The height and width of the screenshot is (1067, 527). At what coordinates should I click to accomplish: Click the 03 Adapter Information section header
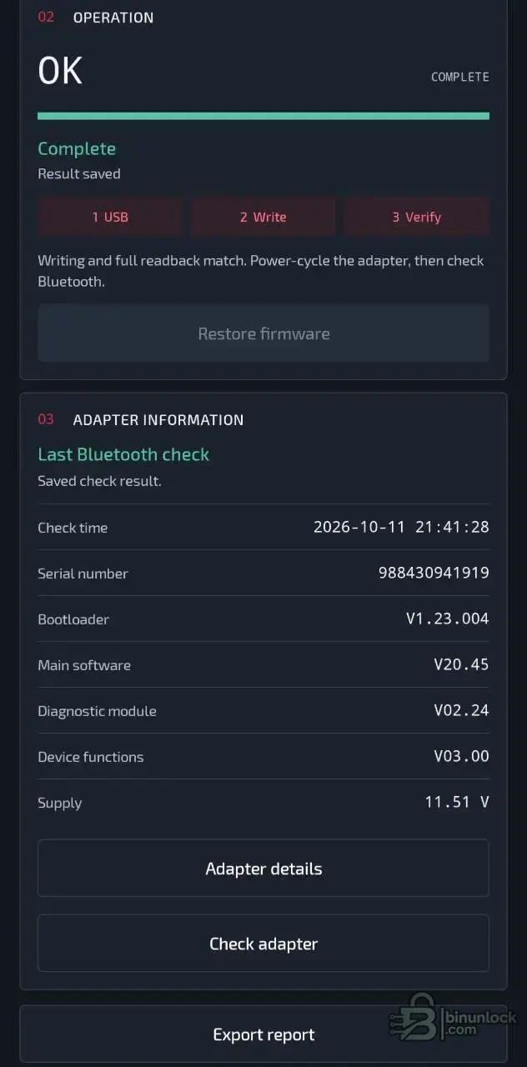tap(141, 419)
